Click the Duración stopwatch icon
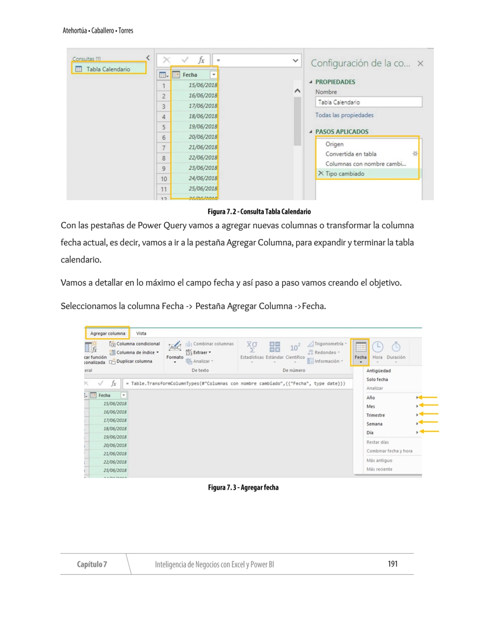Screen dimensions: 477x618 [396, 347]
